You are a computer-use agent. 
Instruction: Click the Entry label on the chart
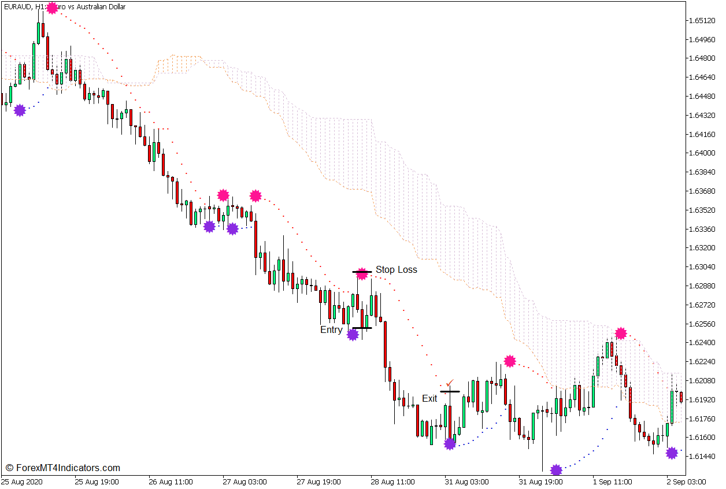(331, 330)
